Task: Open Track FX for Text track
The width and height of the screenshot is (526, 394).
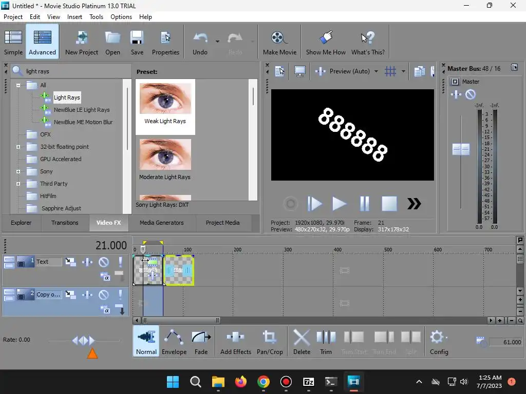Action: coord(87,262)
